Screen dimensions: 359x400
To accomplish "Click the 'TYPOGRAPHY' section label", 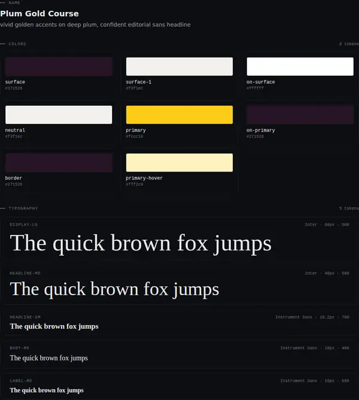I will coord(23,209).
